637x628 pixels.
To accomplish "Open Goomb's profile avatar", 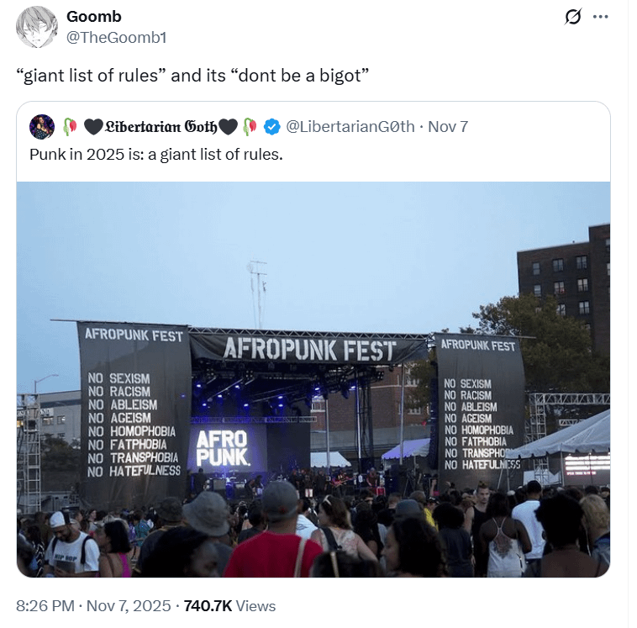I will [x=37, y=27].
